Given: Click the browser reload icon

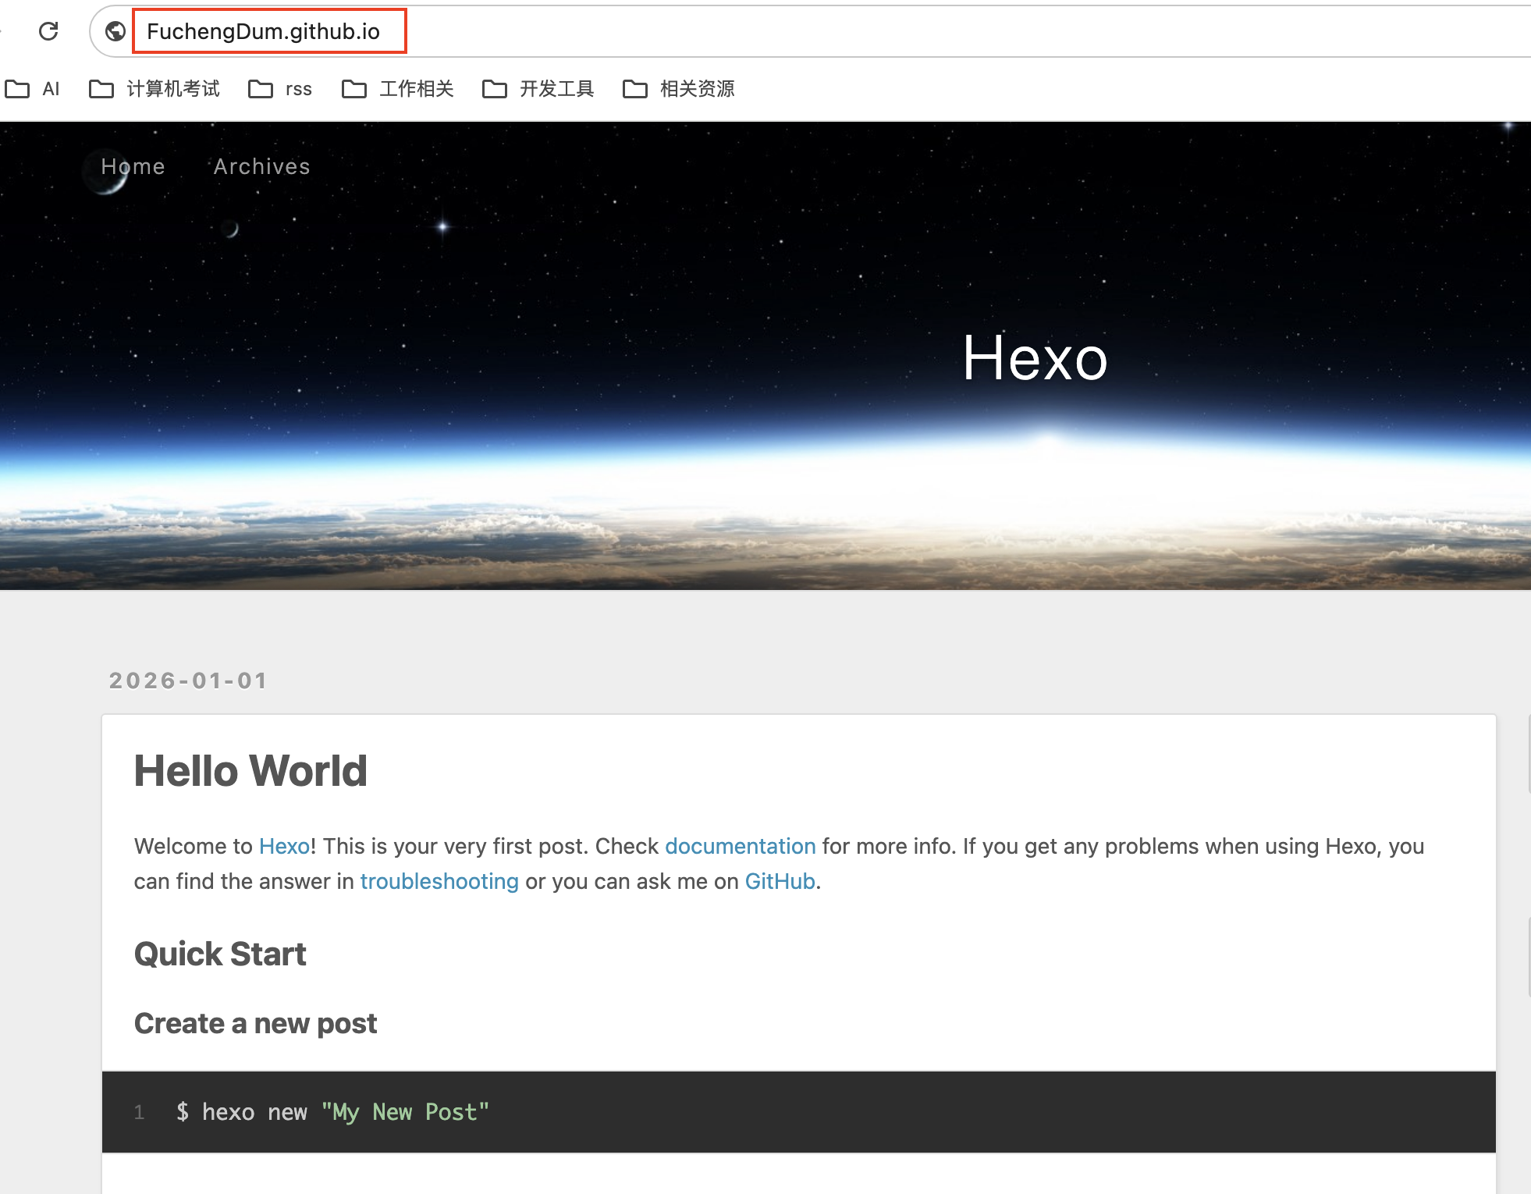Looking at the screenshot, I should pos(48,31).
